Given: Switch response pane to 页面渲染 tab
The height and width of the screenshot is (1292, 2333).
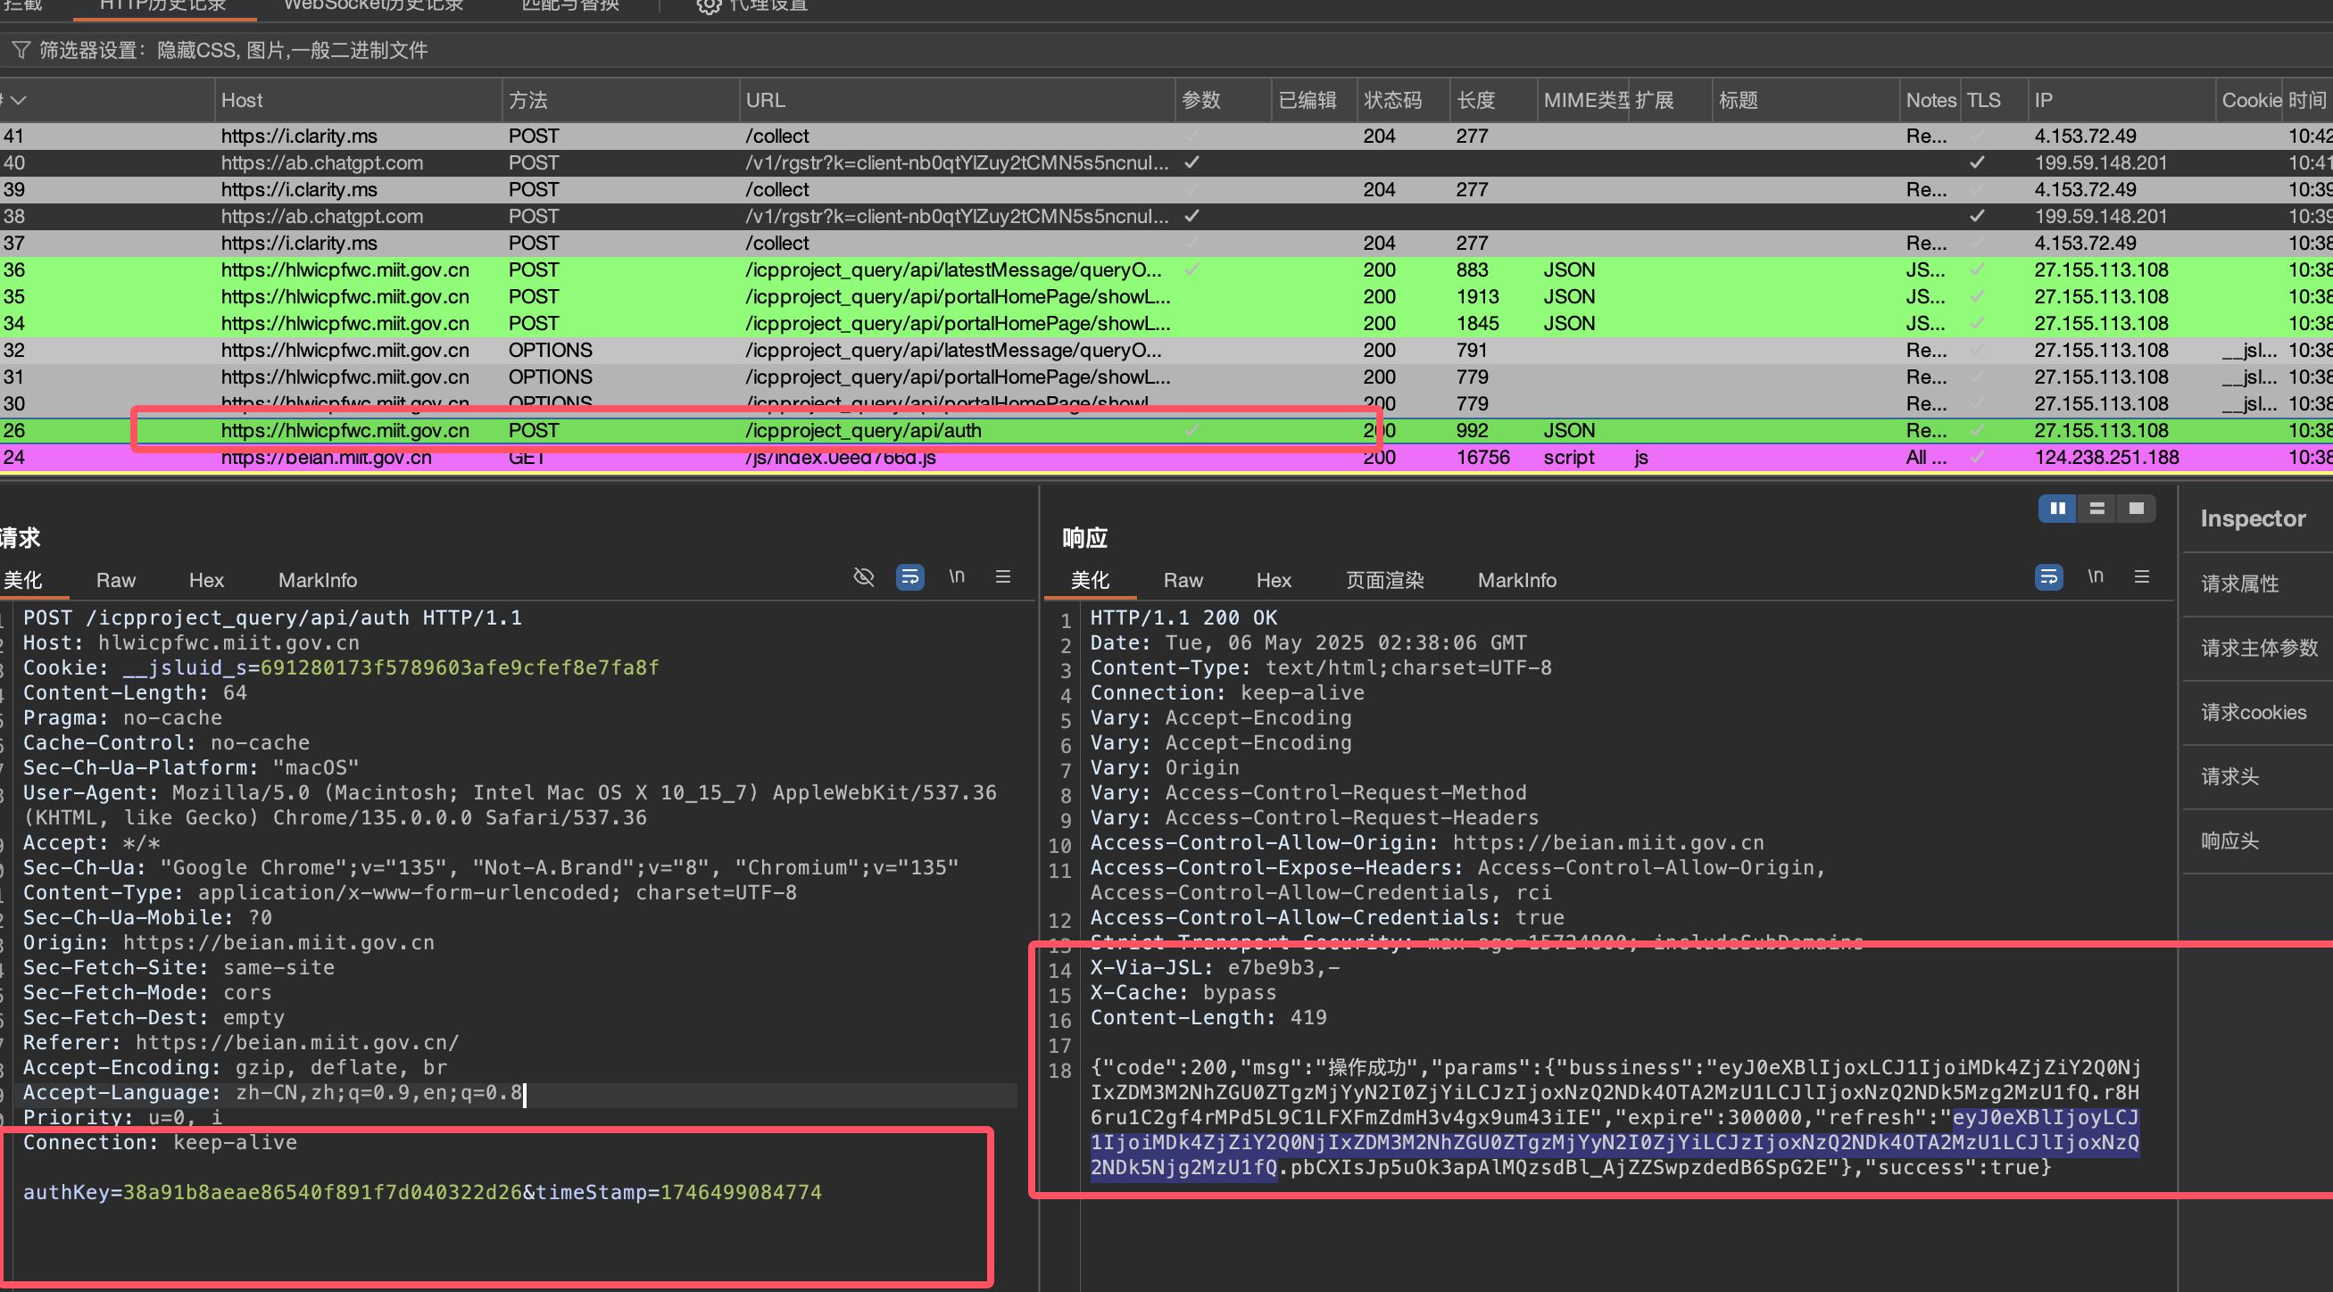Looking at the screenshot, I should click(x=1384, y=580).
